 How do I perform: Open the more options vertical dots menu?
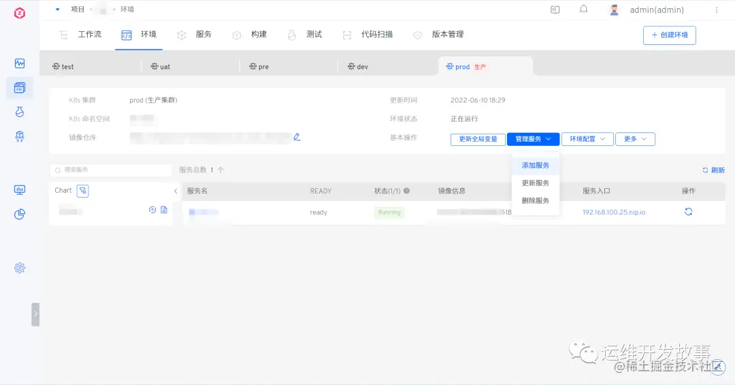coord(716,10)
